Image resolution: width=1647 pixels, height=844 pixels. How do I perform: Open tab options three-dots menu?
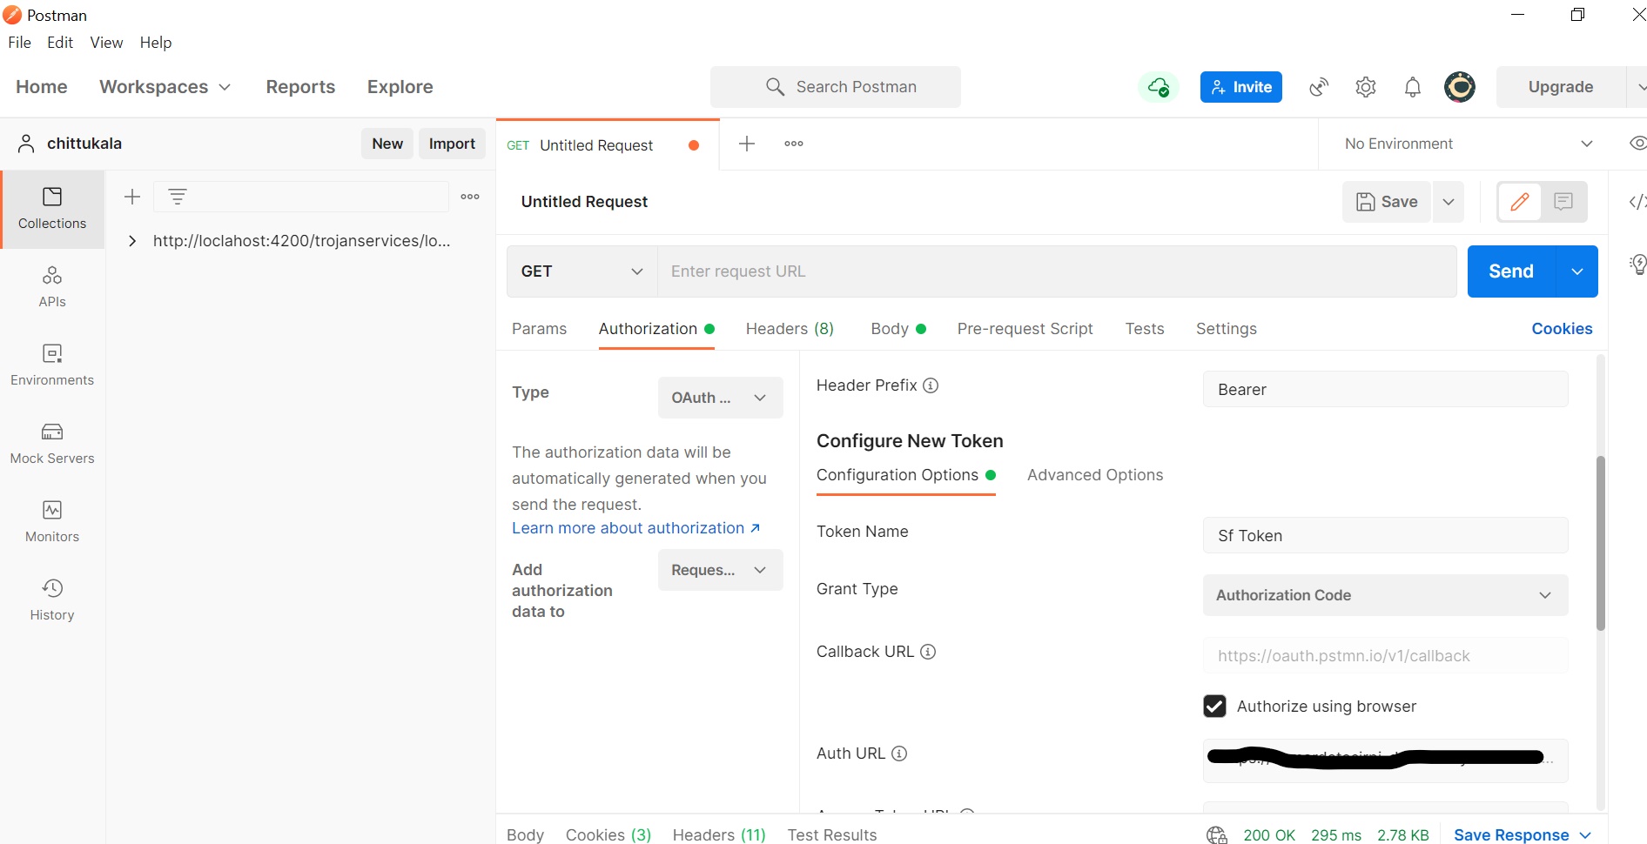click(x=794, y=144)
